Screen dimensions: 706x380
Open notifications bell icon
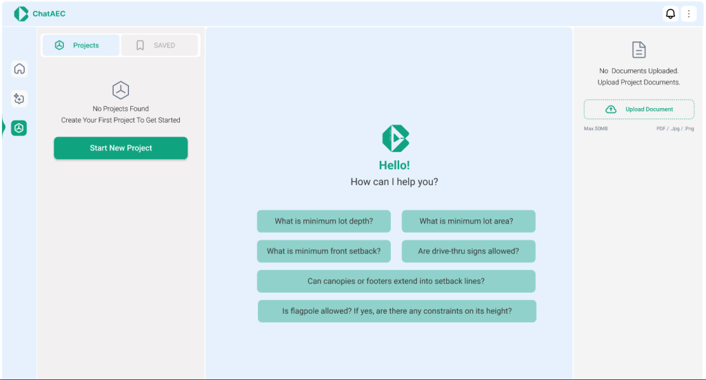coord(670,14)
